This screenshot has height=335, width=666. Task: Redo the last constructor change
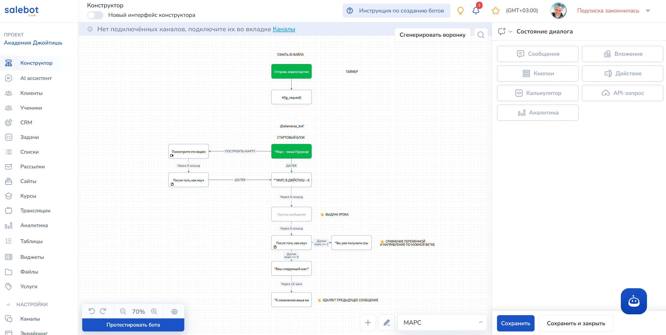pyautogui.click(x=103, y=311)
